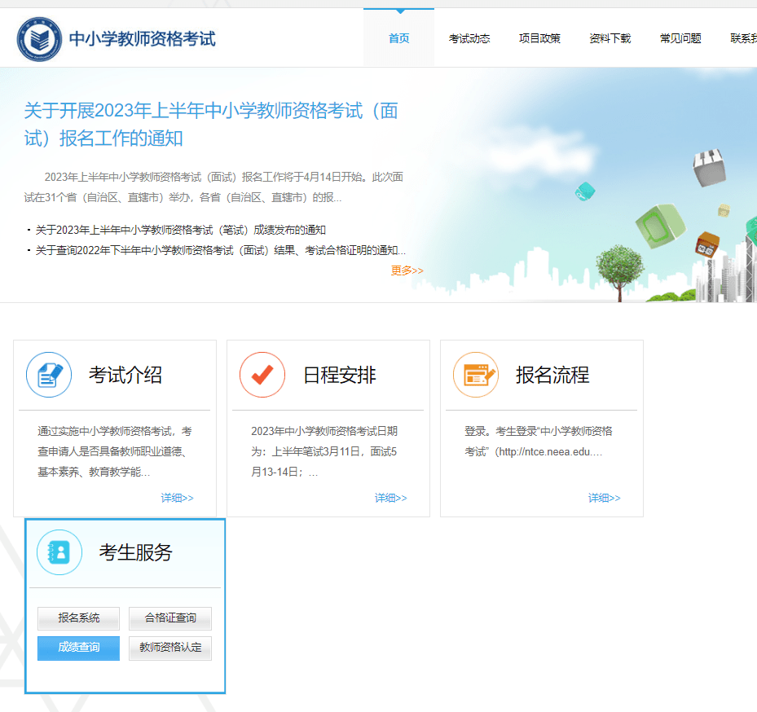
Task: Open 详细>> link under 报名流程
Action: coord(604,498)
